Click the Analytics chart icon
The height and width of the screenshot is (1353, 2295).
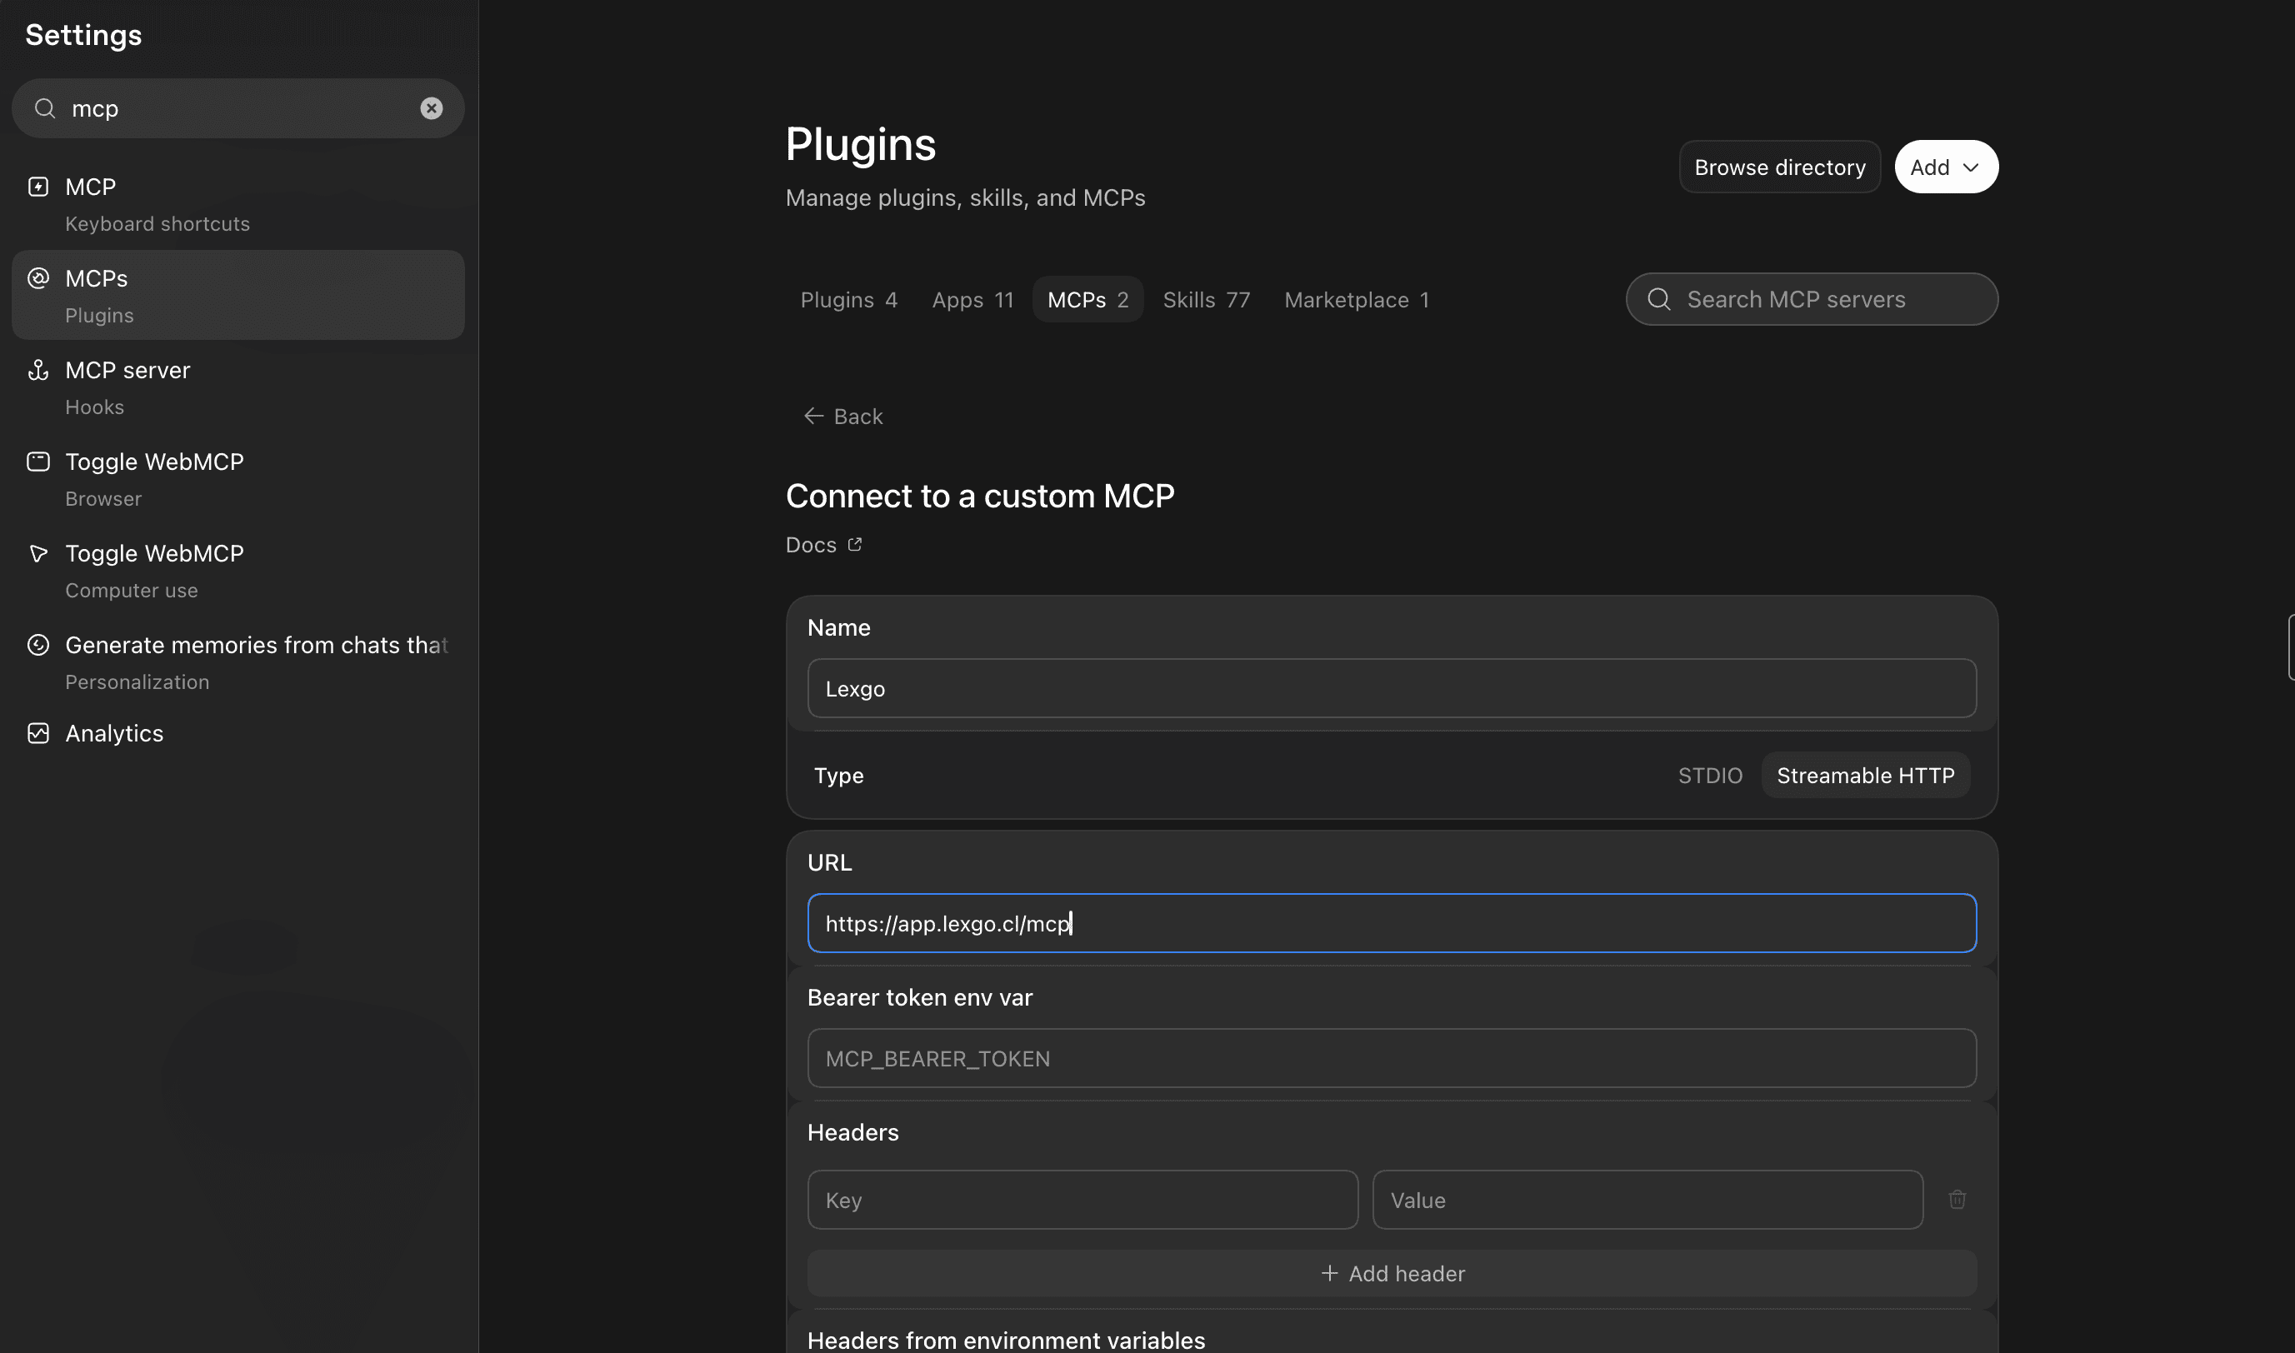[x=38, y=733]
